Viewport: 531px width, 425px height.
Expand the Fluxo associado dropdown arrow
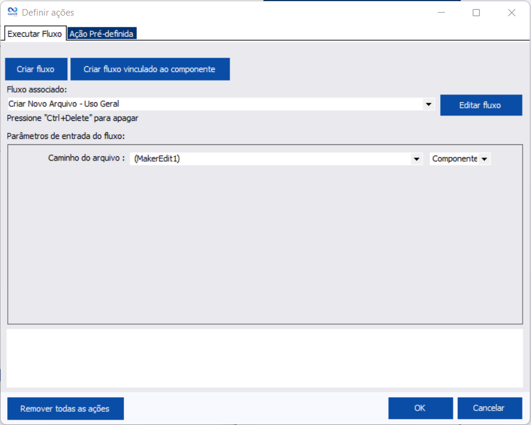click(428, 104)
